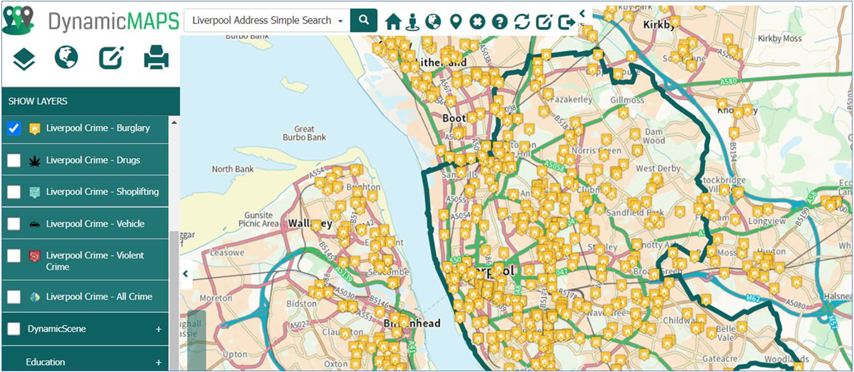Select the location pin tool

[456, 22]
